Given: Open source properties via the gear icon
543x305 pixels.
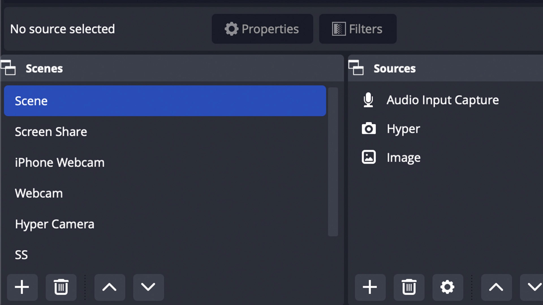Looking at the screenshot, I should (x=447, y=287).
